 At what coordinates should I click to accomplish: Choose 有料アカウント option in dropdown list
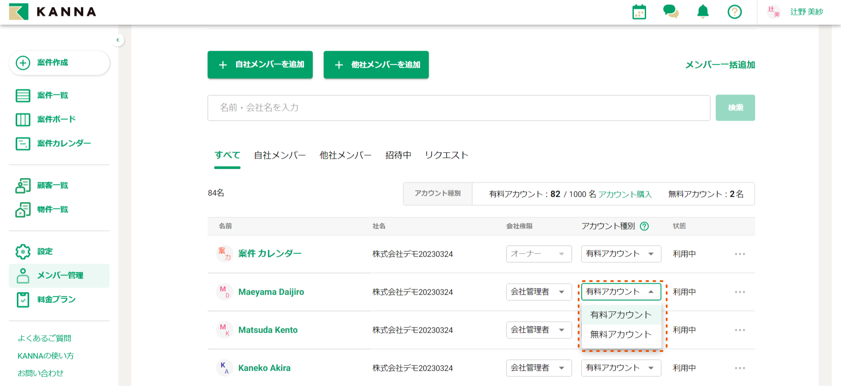[x=621, y=315]
